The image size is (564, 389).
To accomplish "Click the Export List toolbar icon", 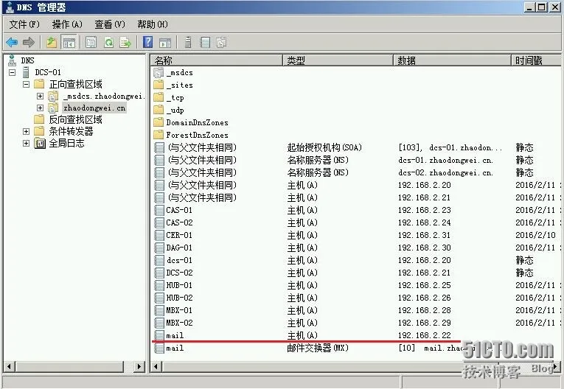I will [x=125, y=43].
